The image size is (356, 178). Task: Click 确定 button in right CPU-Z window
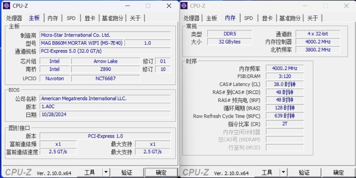click(x=339, y=173)
